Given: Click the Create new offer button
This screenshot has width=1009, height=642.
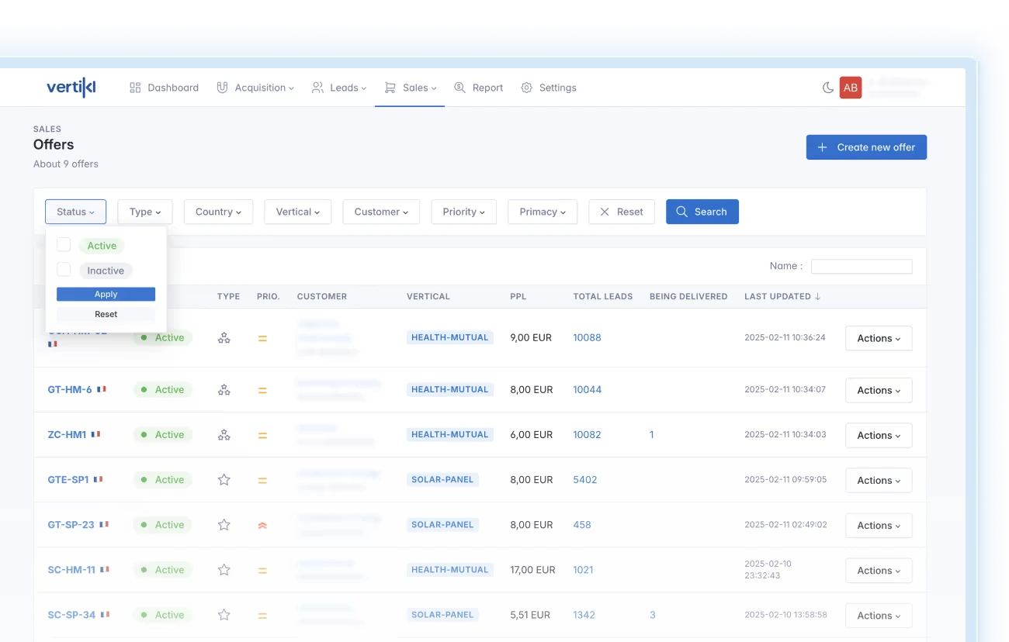Looking at the screenshot, I should (x=866, y=147).
